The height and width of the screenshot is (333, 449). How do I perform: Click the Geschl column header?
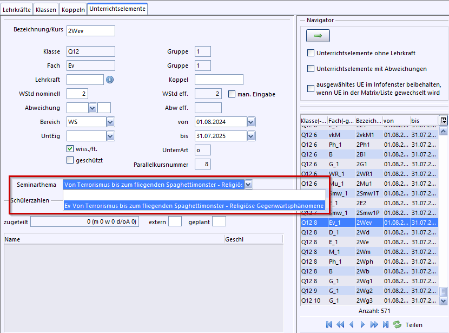[x=253, y=239]
